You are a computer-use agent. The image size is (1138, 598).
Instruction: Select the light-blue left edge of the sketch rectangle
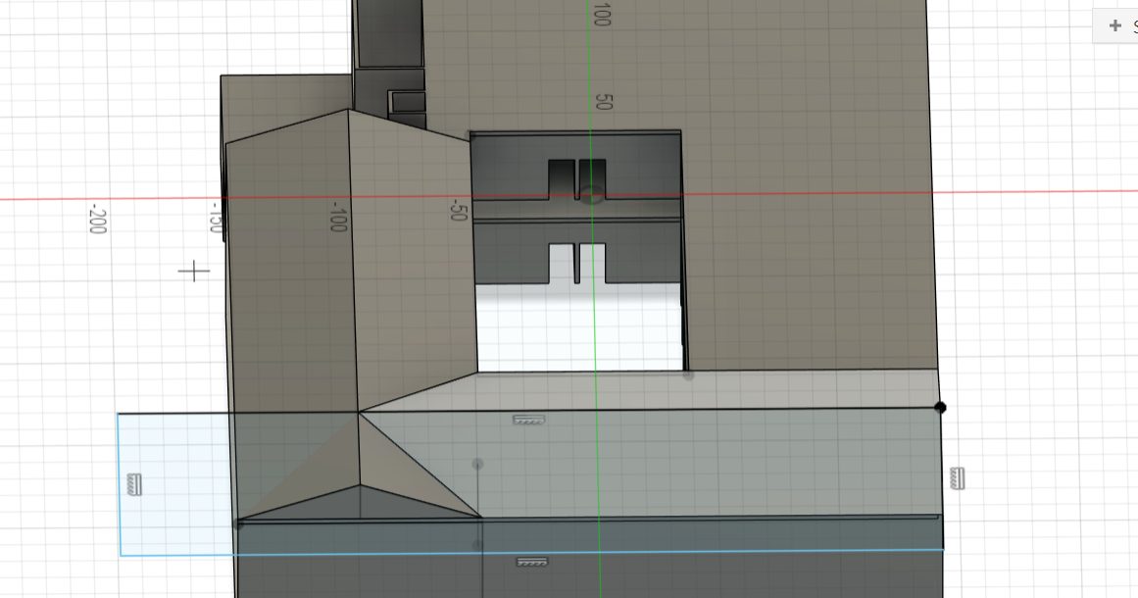click(x=119, y=485)
